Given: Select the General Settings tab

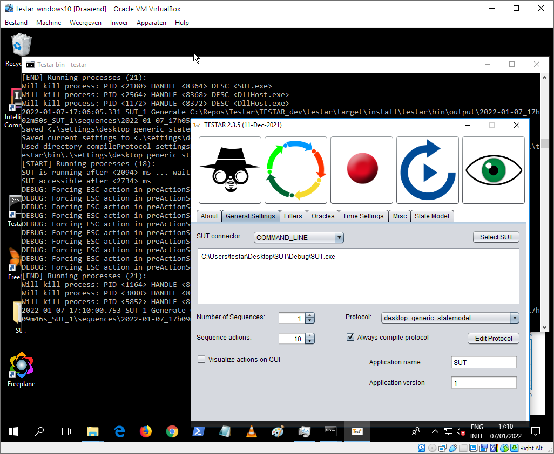Looking at the screenshot, I should 251,216.
